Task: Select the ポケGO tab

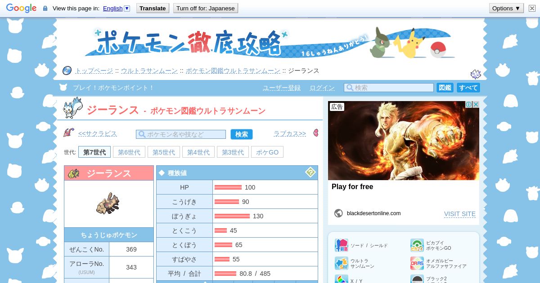Action: (x=267, y=152)
